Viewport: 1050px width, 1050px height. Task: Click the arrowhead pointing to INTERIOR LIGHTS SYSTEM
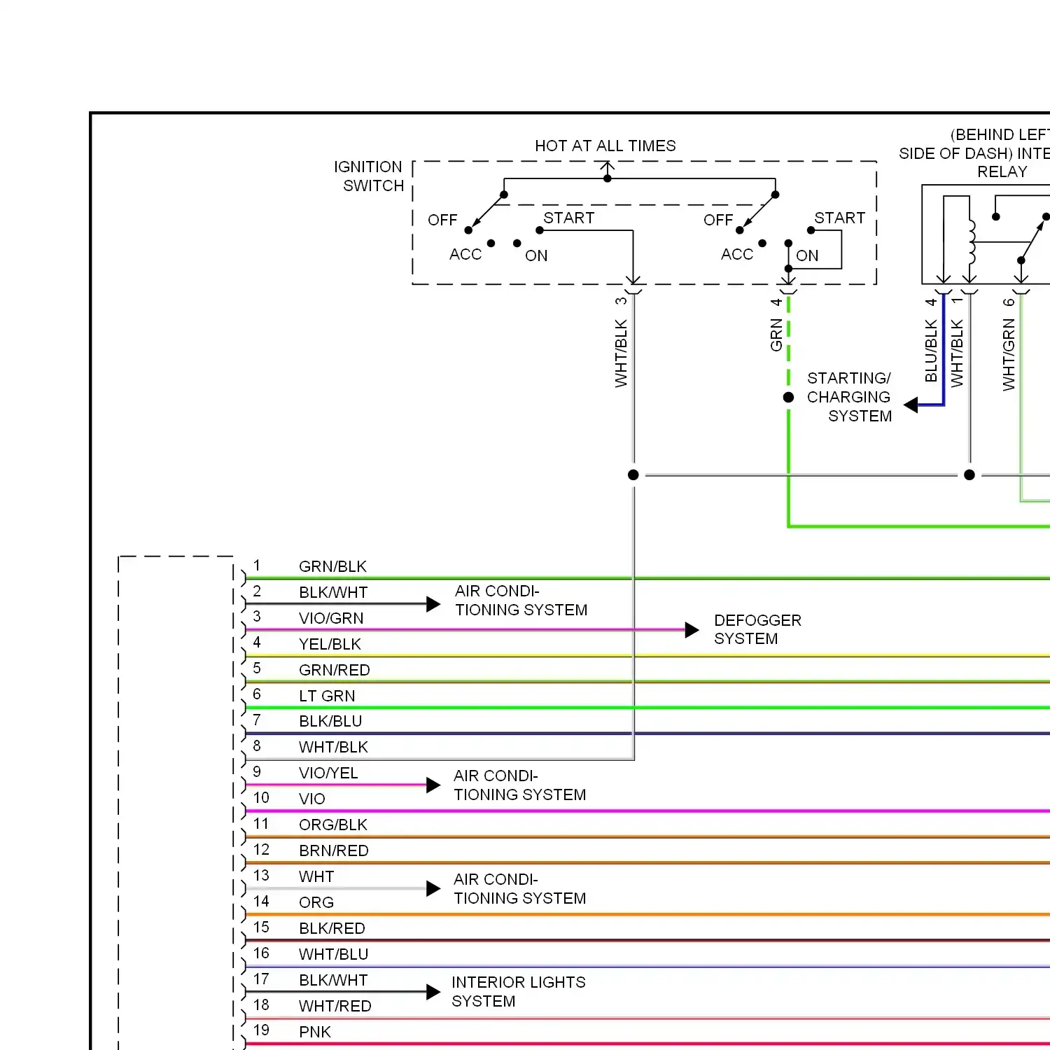(x=433, y=992)
